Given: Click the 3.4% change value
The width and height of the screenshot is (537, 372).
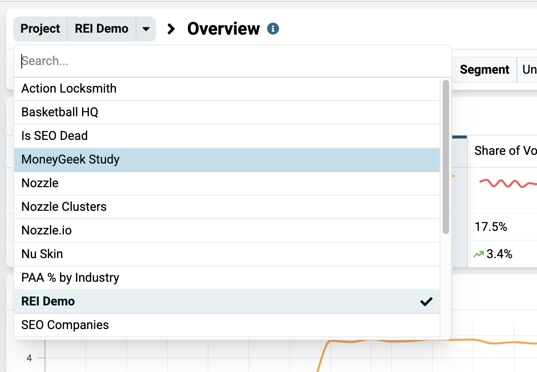Looking at the screenshot, I should coord(499,254).
